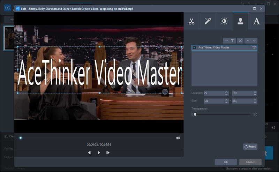Move watermark up in the list

tap(248, 41)
